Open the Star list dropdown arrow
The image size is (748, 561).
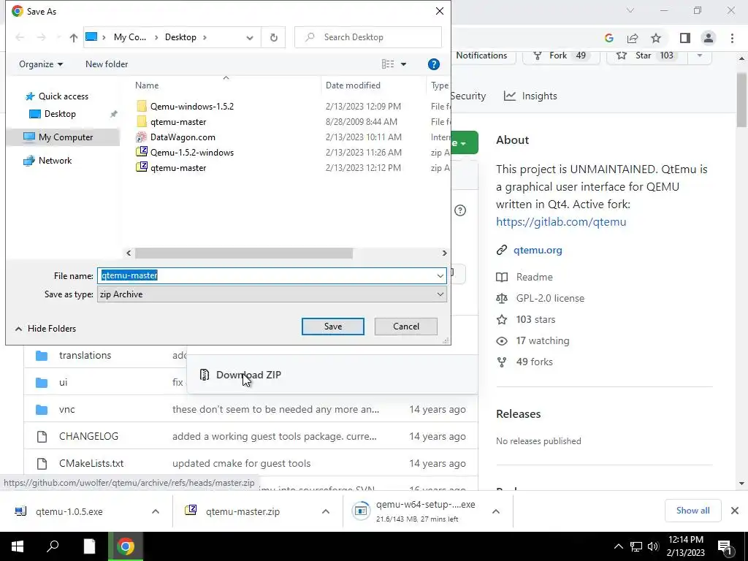tap(699, 56)
